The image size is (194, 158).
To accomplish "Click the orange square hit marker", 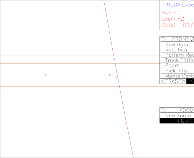I will pyautogui.click(x=110, y=75).
